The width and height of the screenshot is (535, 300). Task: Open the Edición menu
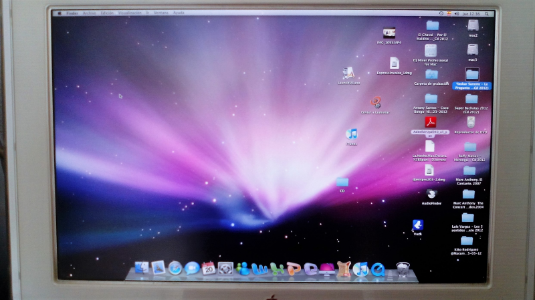tap(107, 13)
